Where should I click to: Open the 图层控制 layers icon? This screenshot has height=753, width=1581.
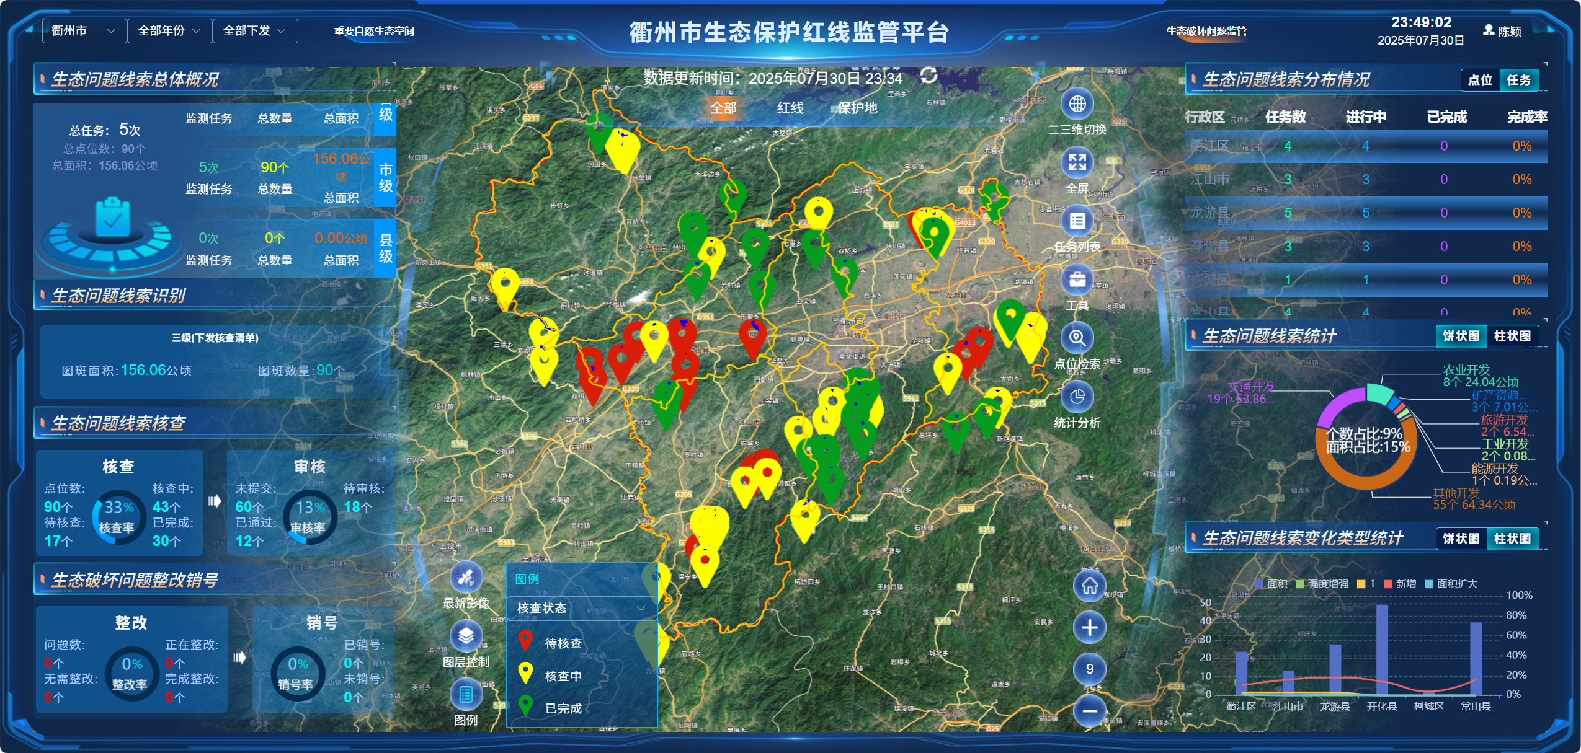coord(466,636)
